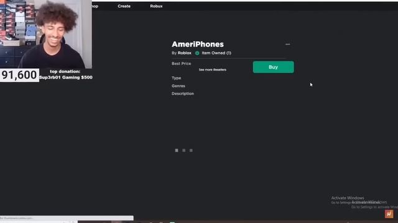398x223 pixels.
Task: Click the Sup3rb01 Gaming $500 donation text
Action: (x=66, y=77)
